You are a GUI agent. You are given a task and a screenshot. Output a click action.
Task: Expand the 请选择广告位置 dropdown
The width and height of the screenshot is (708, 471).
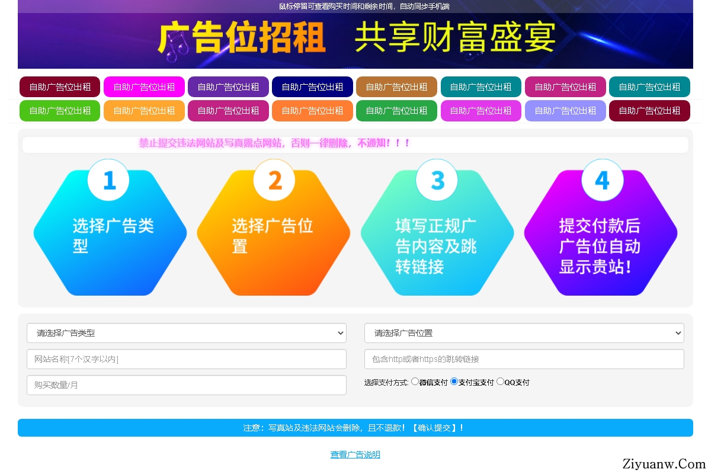pyautogui.click(x=524, y=333)
